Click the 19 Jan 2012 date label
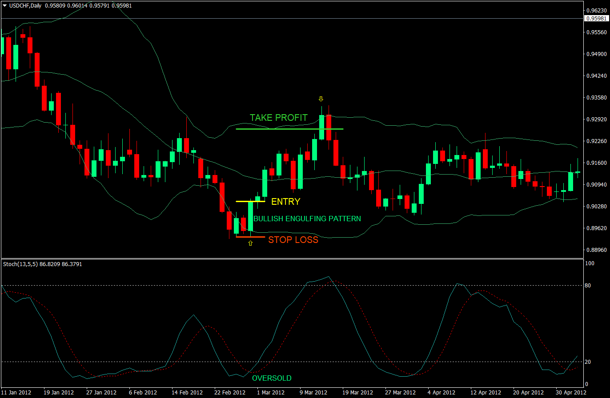610x398 pixels. (59, 393)
